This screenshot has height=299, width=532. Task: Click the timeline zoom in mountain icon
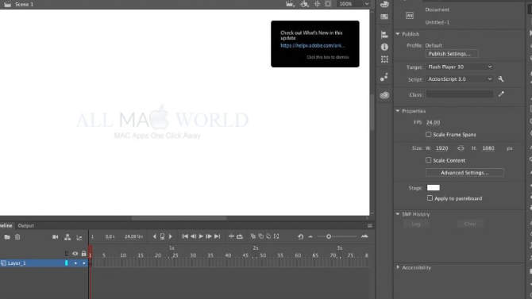pos(364,236)
